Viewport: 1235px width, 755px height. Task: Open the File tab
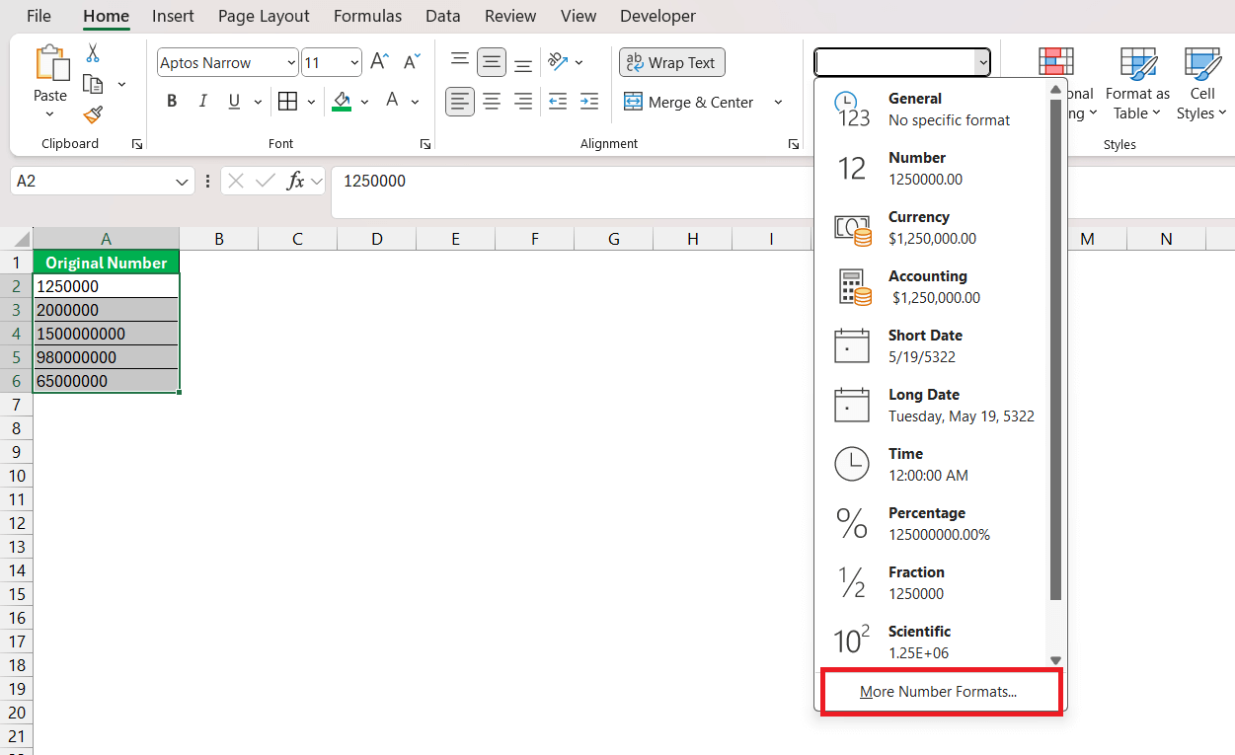tap(39, 16)
